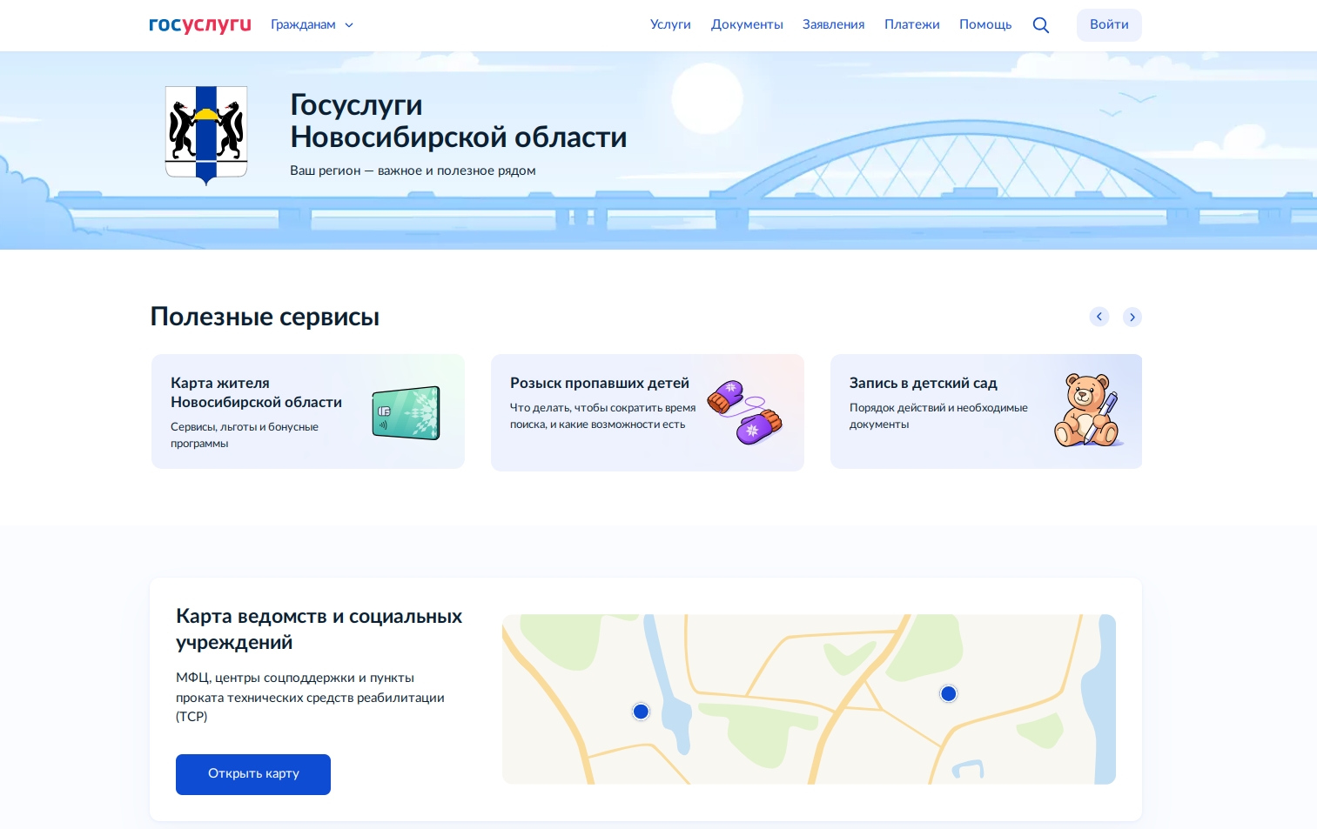
Task: Open the Запись в детский сад card
Action: 985,411
